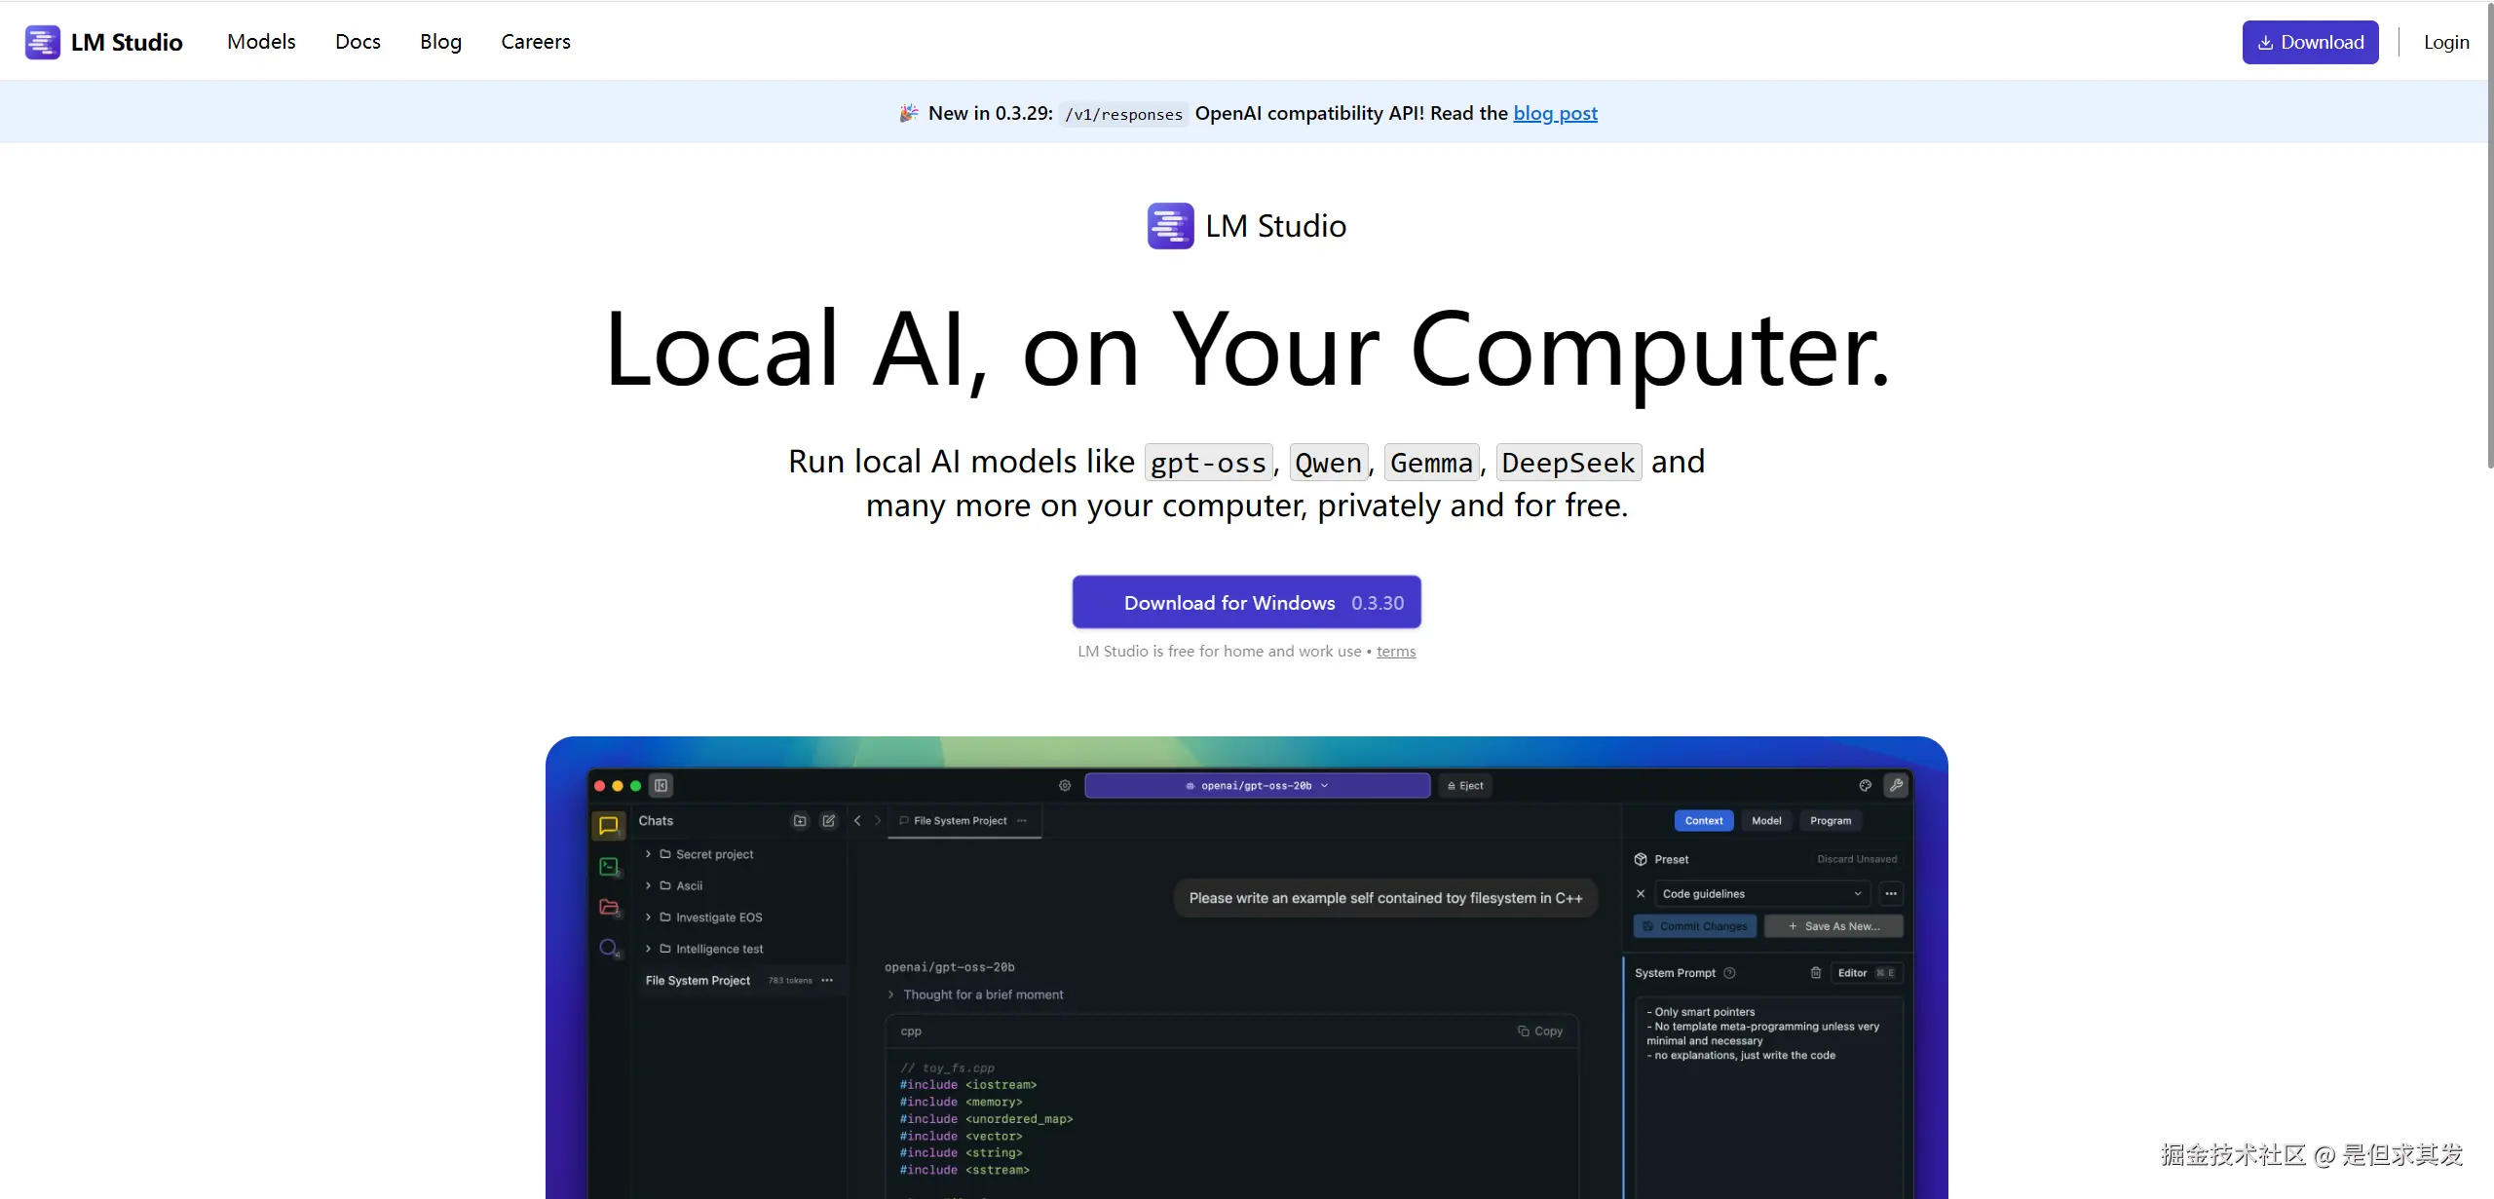
Task: Open the green terminal developer icon
Action: coord(609,866)
